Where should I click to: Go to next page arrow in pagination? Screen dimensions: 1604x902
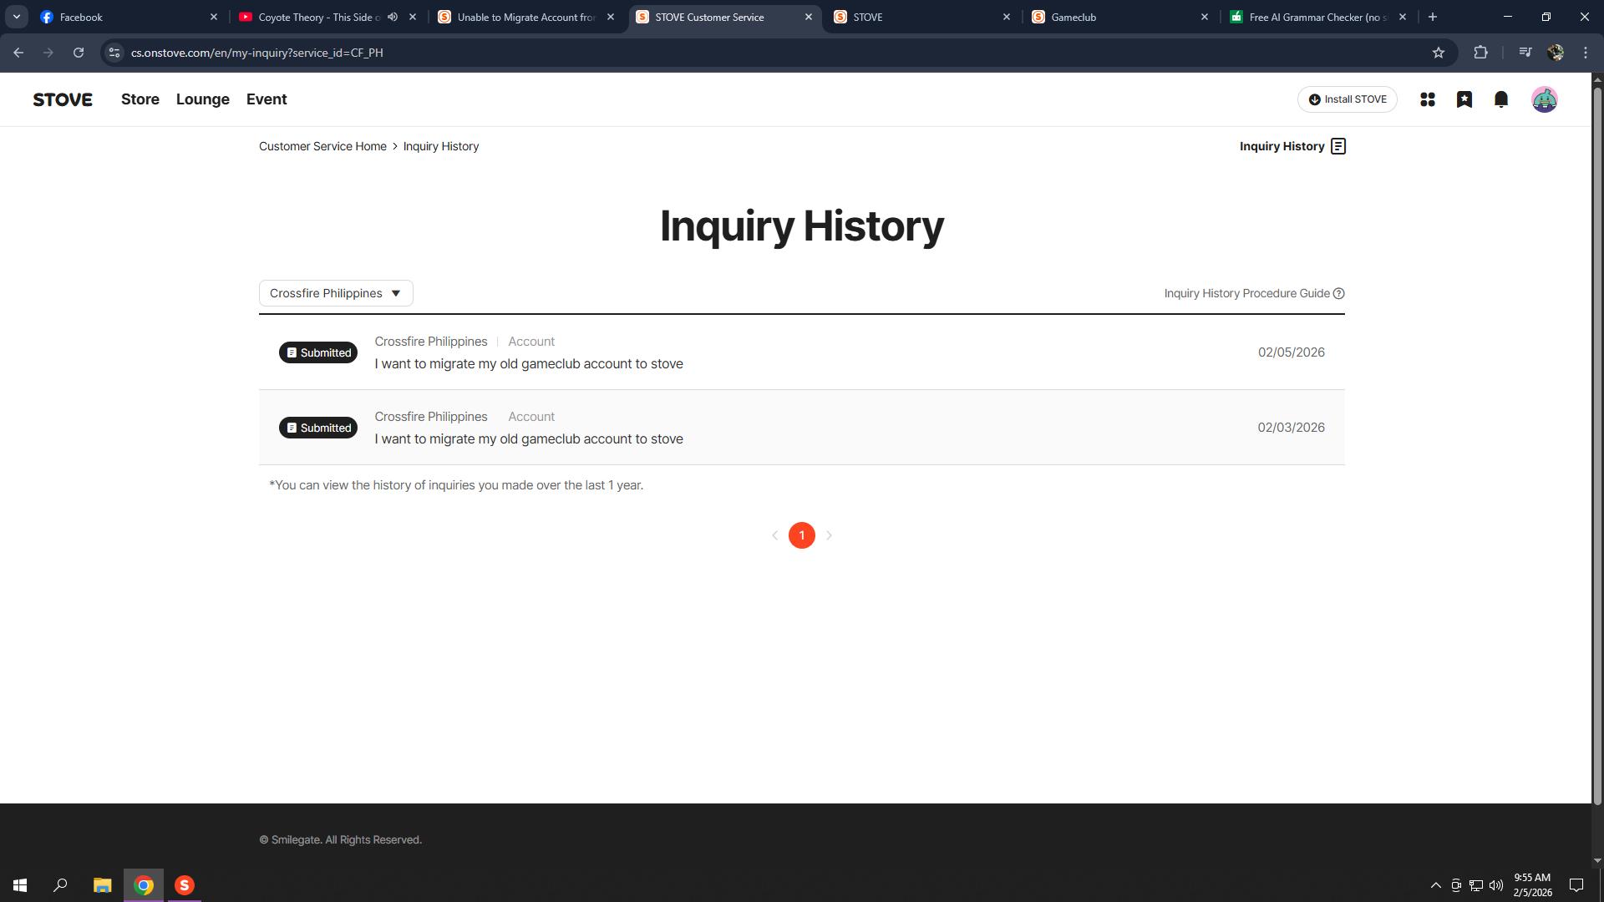point(829,535)
